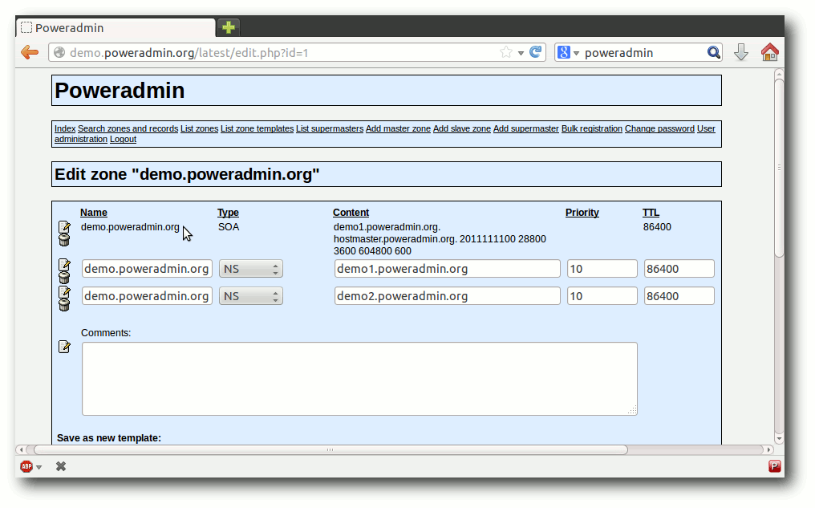Click content field demo2.poweradmin.org
The width and height of the screenshot is (815, 508).
click(447, 296)
